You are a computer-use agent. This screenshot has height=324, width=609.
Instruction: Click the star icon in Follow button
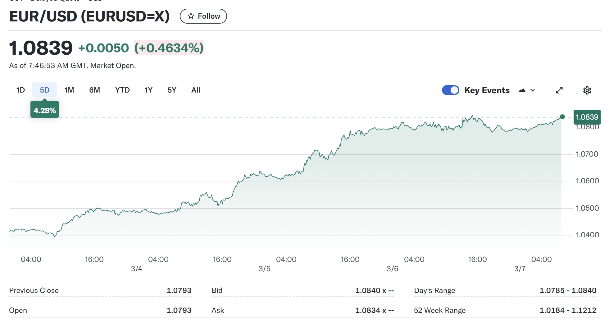pyautogui.click(x=191, y=16)
